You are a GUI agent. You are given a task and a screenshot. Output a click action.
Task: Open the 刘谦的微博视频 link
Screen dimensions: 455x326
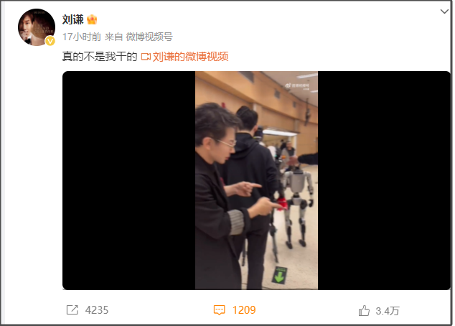[x=190, y=57]
